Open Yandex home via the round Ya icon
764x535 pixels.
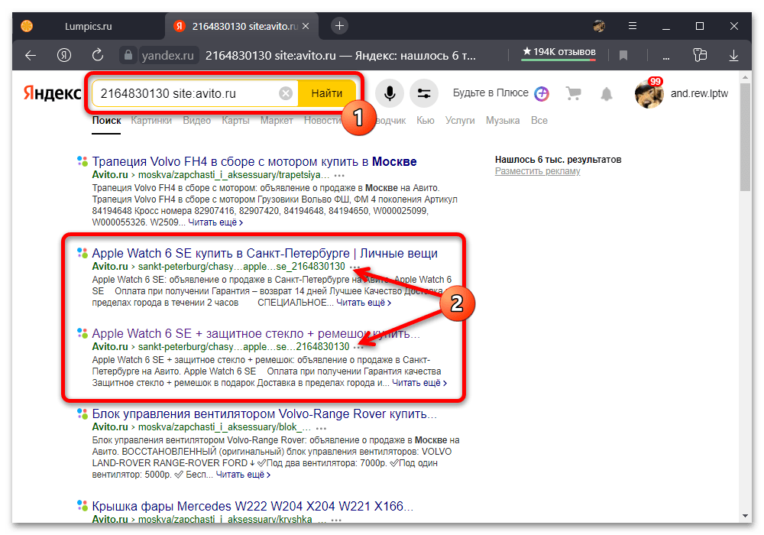coord(64,56)
